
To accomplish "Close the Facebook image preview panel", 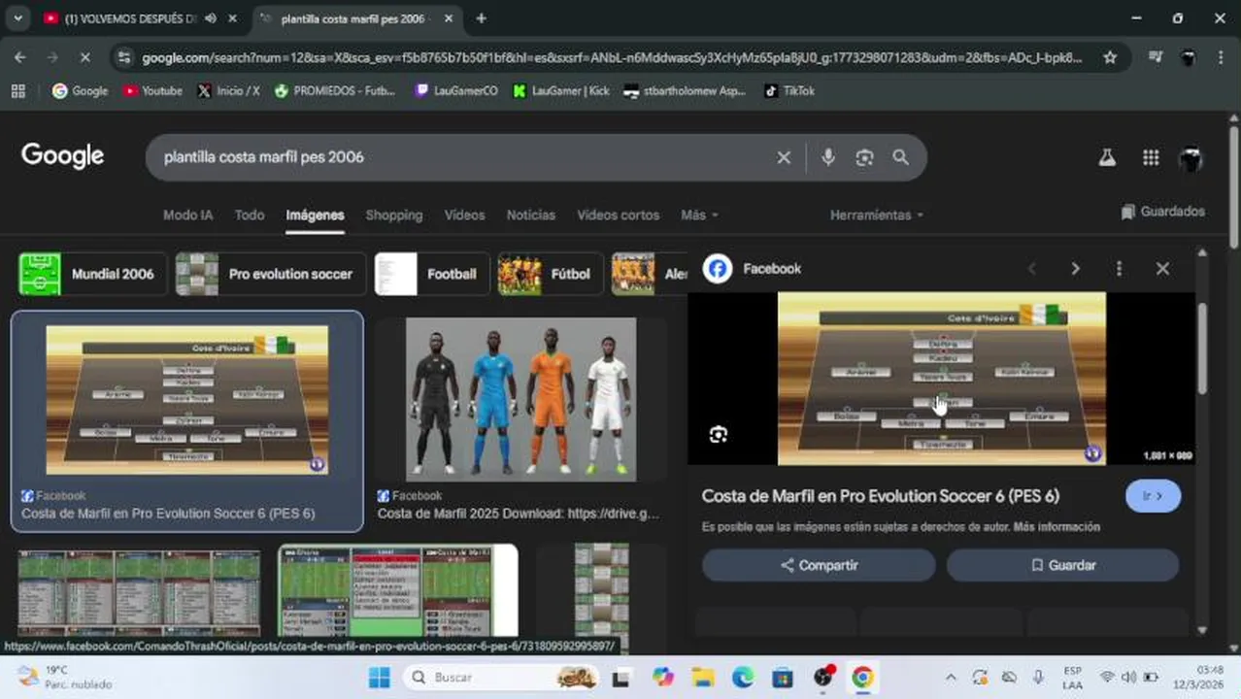I will [x=1162, y=269].
